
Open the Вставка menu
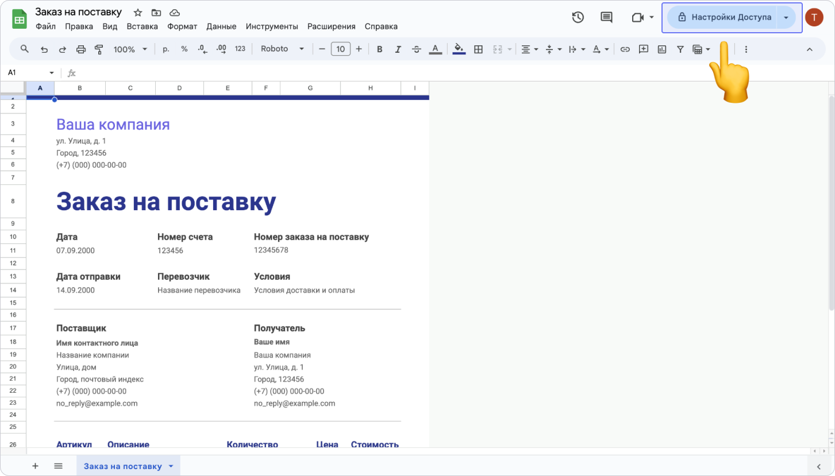(x=142, y=26)
